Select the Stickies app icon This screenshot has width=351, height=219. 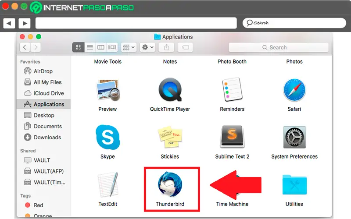170,137
